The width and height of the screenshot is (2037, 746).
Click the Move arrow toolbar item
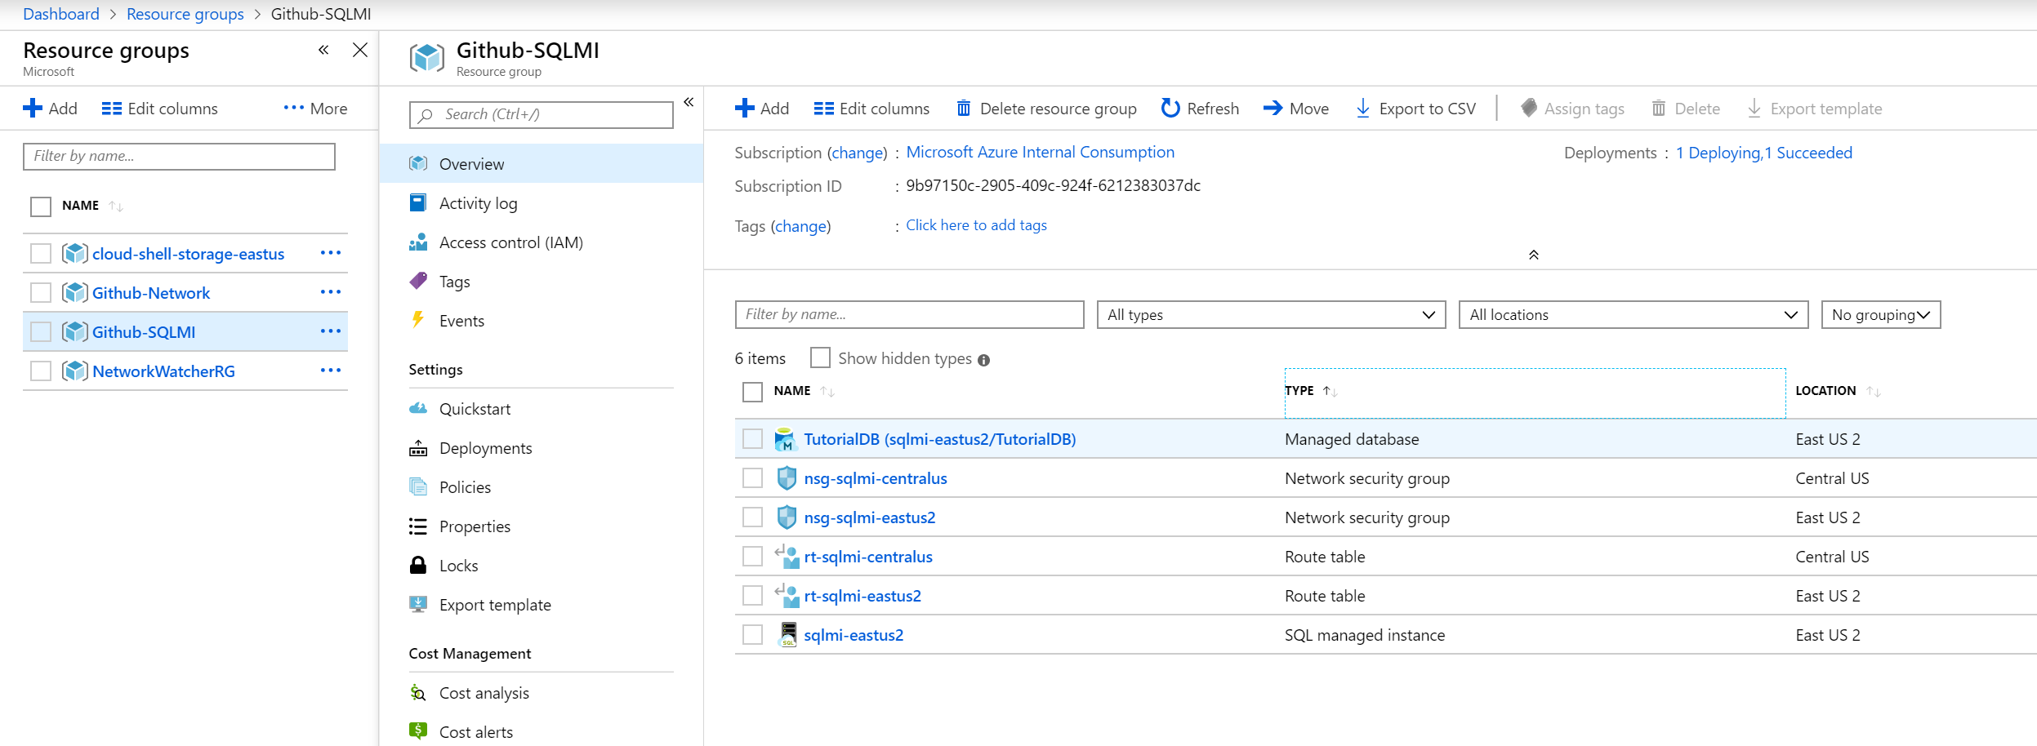pos(1296,109)
